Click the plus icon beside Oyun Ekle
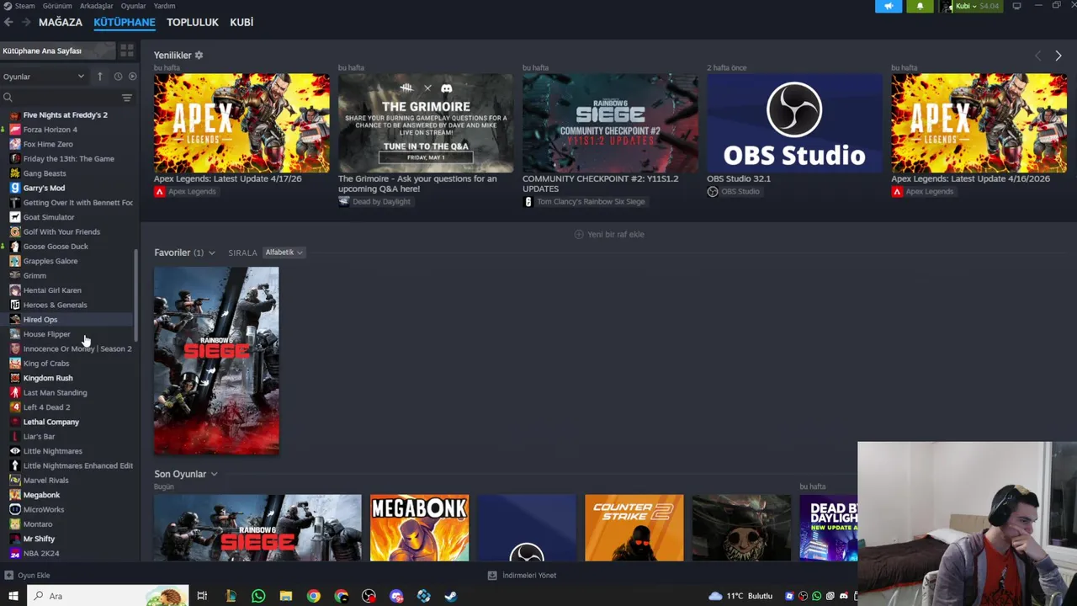Viewport: 1077px width, 606px height. click(x=8, y=576)
